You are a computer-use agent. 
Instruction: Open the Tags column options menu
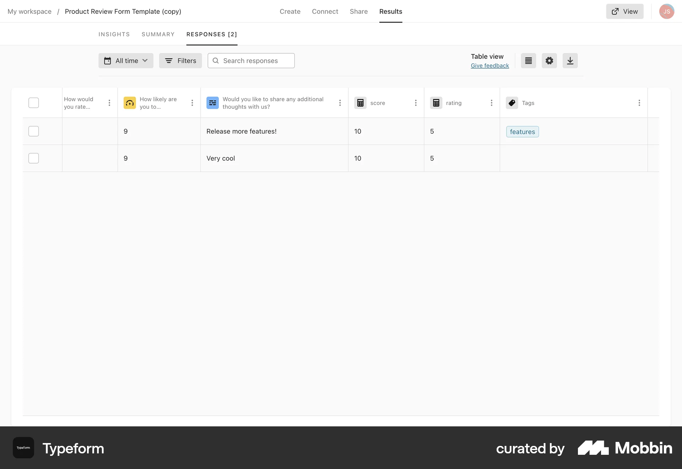(x=639, y=103)
